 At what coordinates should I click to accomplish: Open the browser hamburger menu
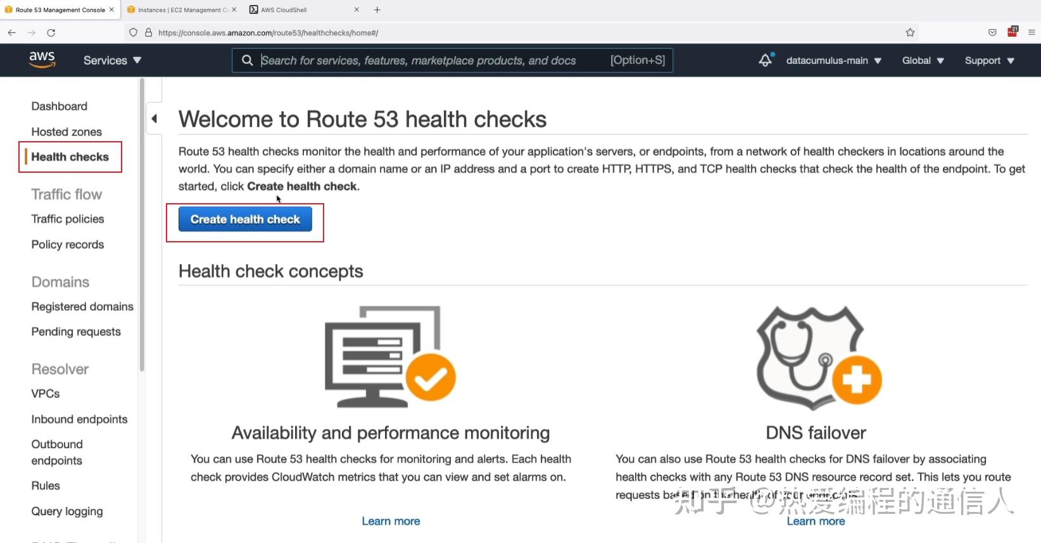[x=1032, y=32]
